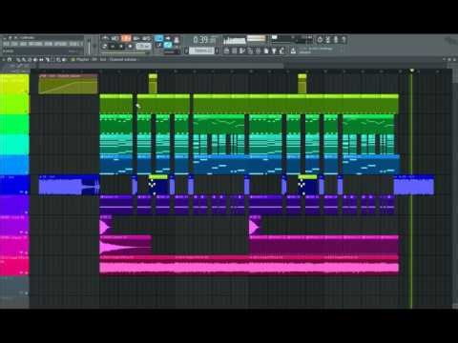Mute the dark blue track via its dot
This screenshot has width=458, height=343.
click(26, 192)
